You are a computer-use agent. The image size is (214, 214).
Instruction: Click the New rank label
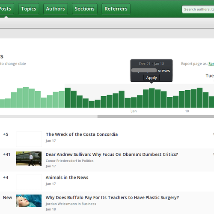tap(7, 198)
